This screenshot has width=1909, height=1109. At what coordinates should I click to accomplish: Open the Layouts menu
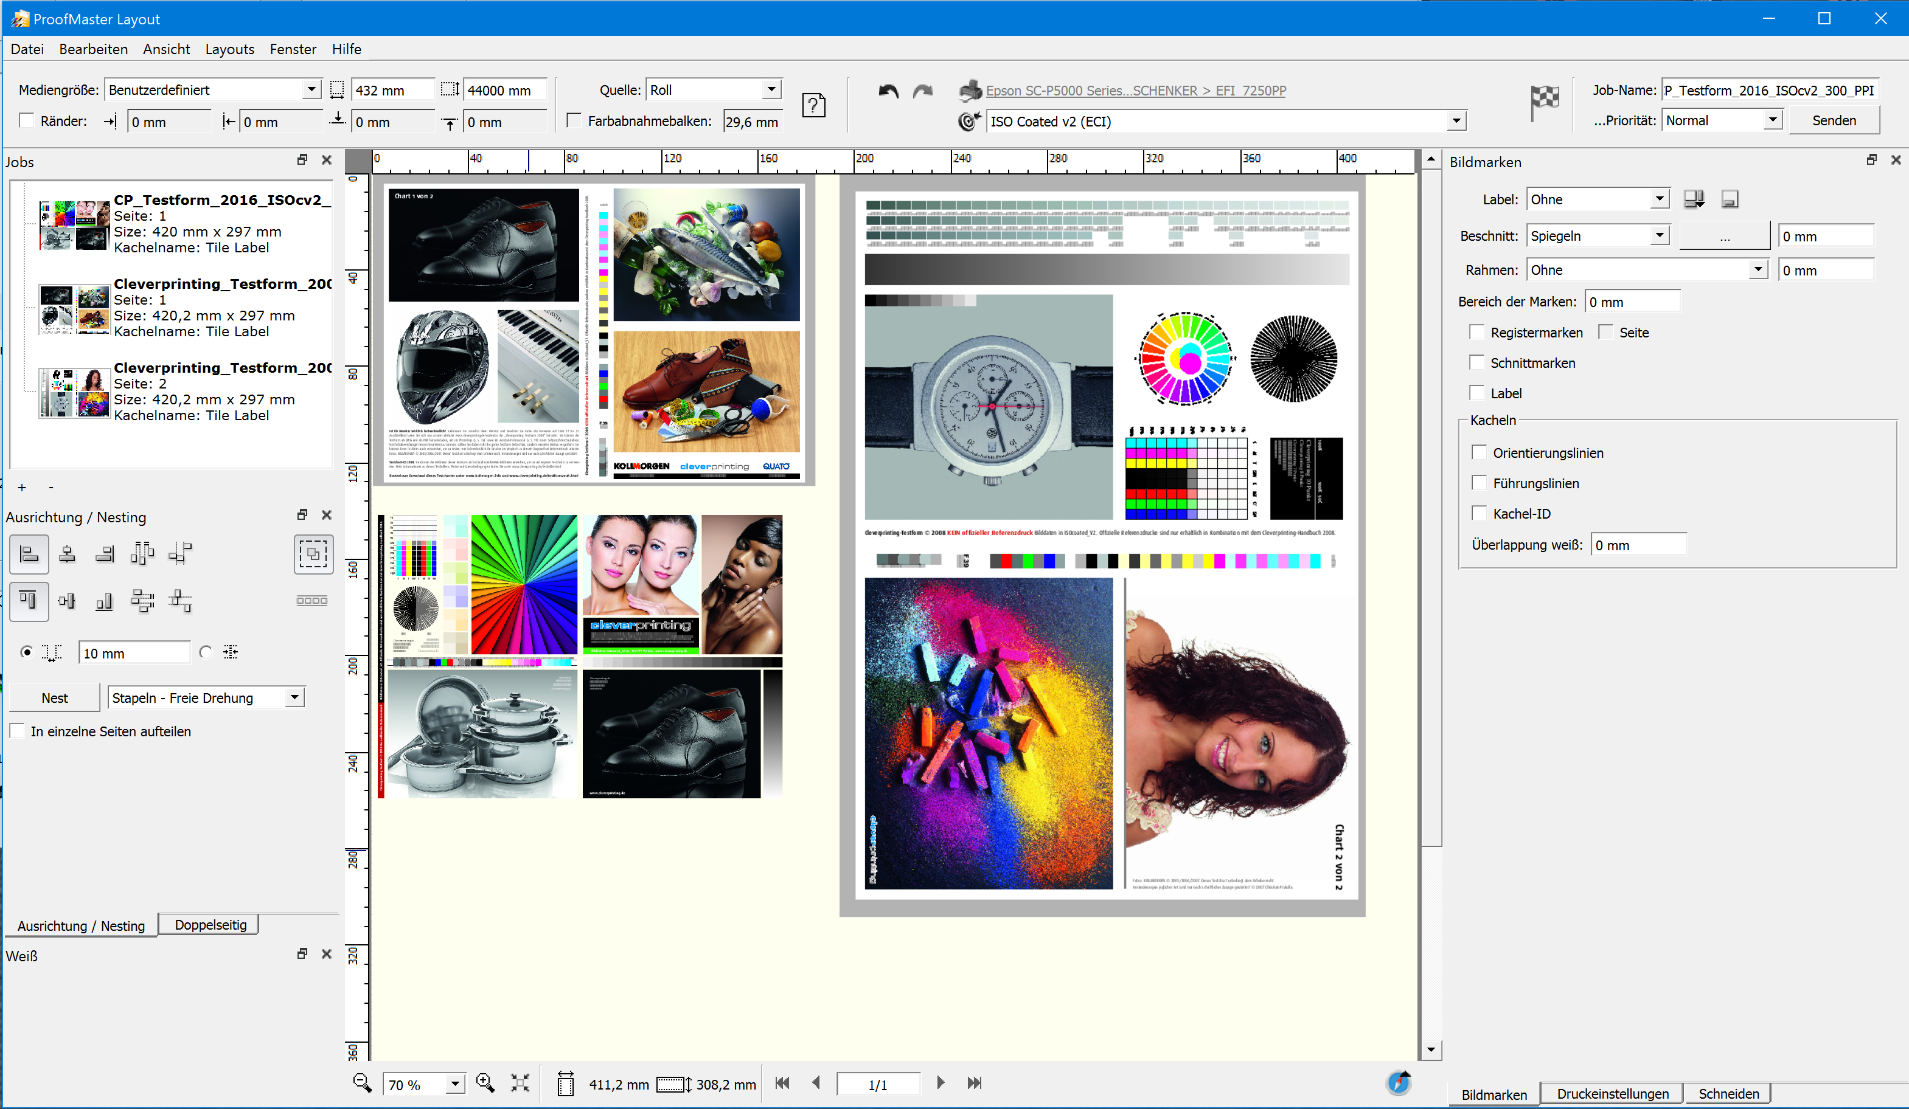coord(229,49)
